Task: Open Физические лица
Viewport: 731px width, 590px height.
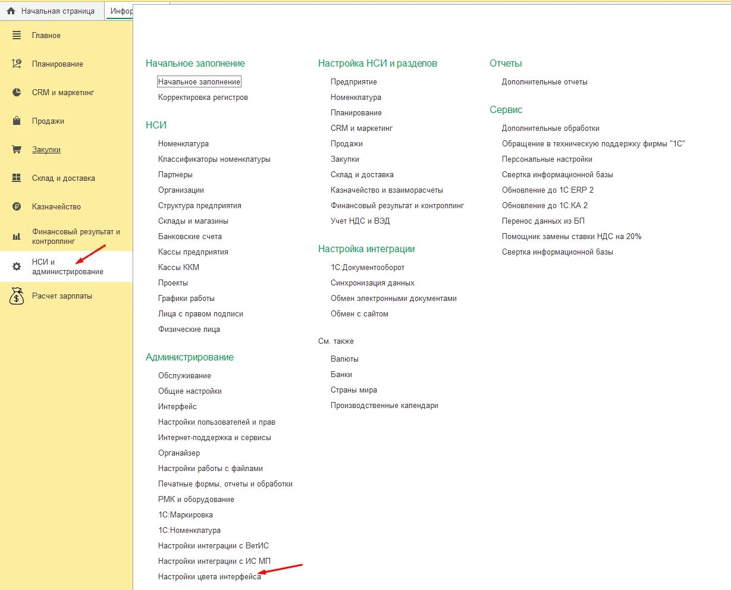Action: click(189, 329)
